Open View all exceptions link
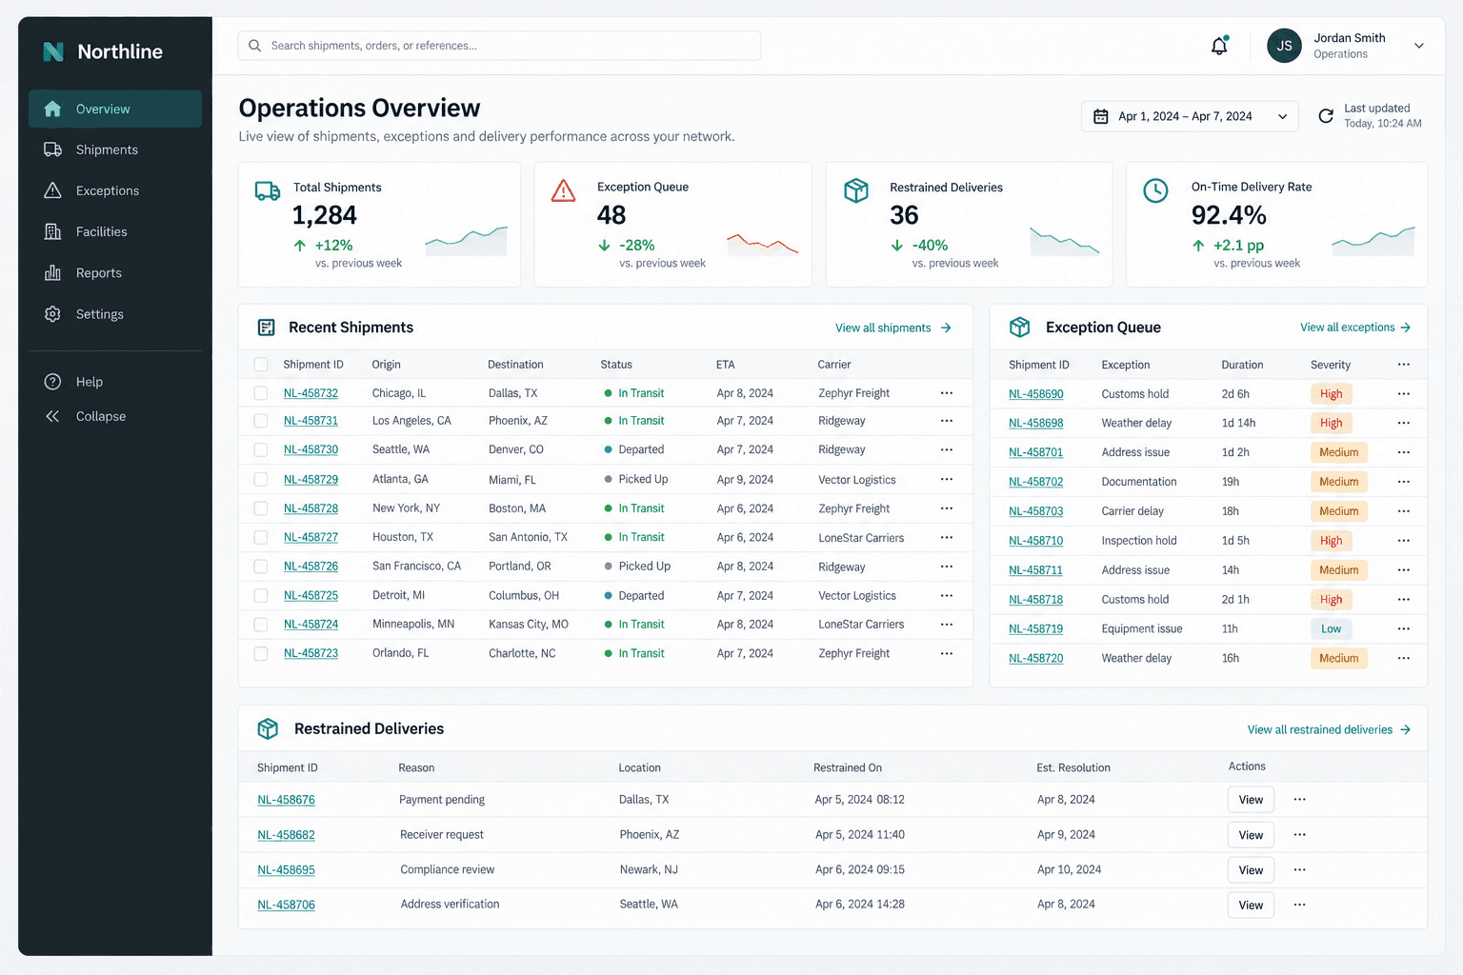 coord(1355,328)
